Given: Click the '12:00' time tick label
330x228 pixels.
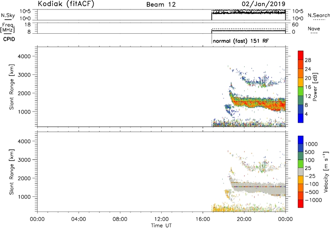Looking at the screenshot, I should (161, 219).
